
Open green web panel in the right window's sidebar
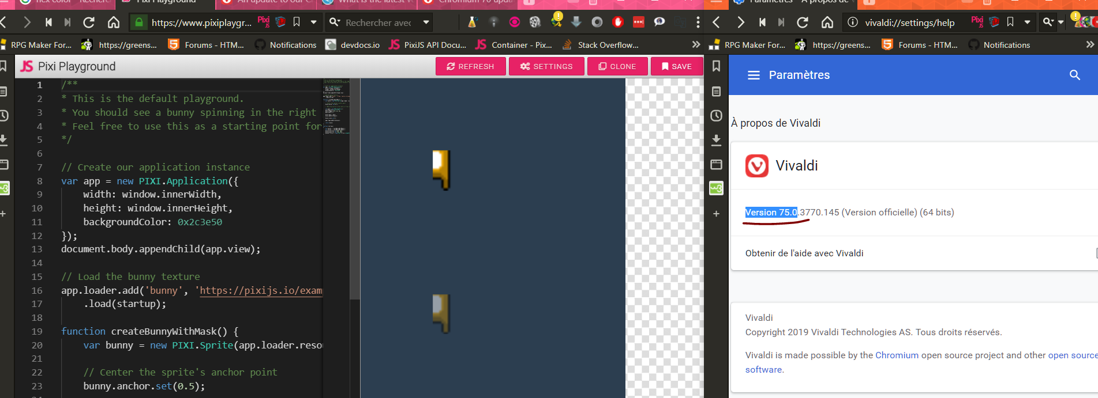pos(716,188)
